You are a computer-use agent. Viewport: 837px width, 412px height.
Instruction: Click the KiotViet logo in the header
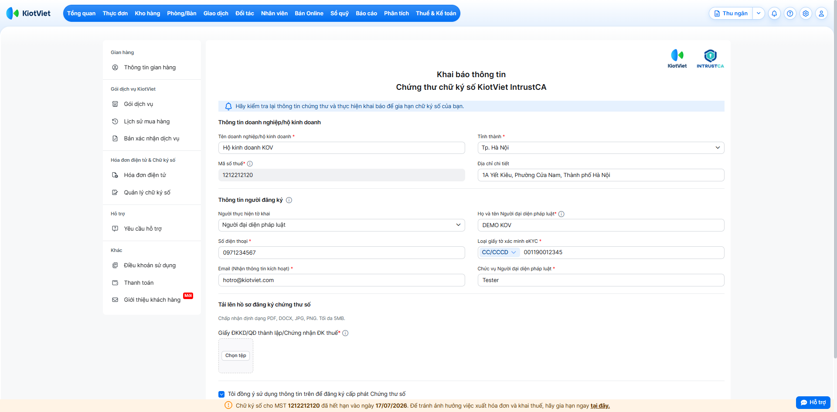point(28,14)
